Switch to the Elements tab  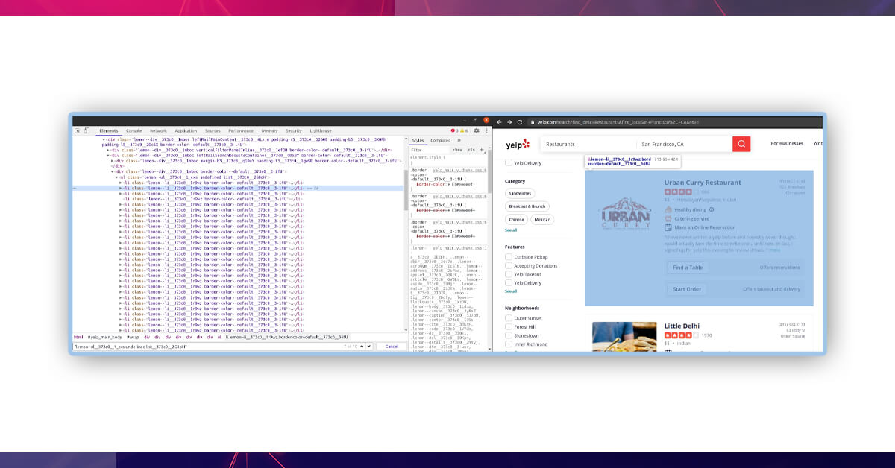(109, 130)
